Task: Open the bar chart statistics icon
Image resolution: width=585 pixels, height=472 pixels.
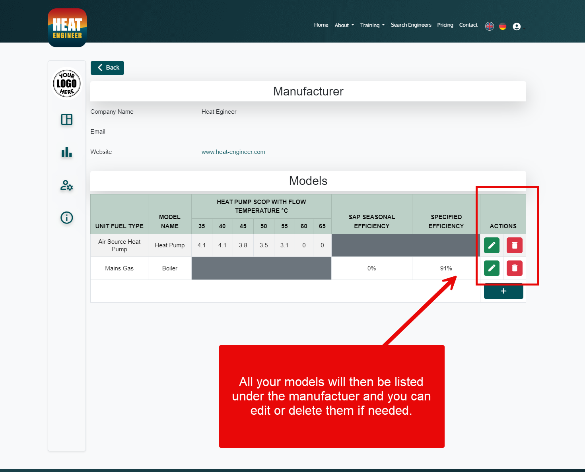Action: [67, 152]
